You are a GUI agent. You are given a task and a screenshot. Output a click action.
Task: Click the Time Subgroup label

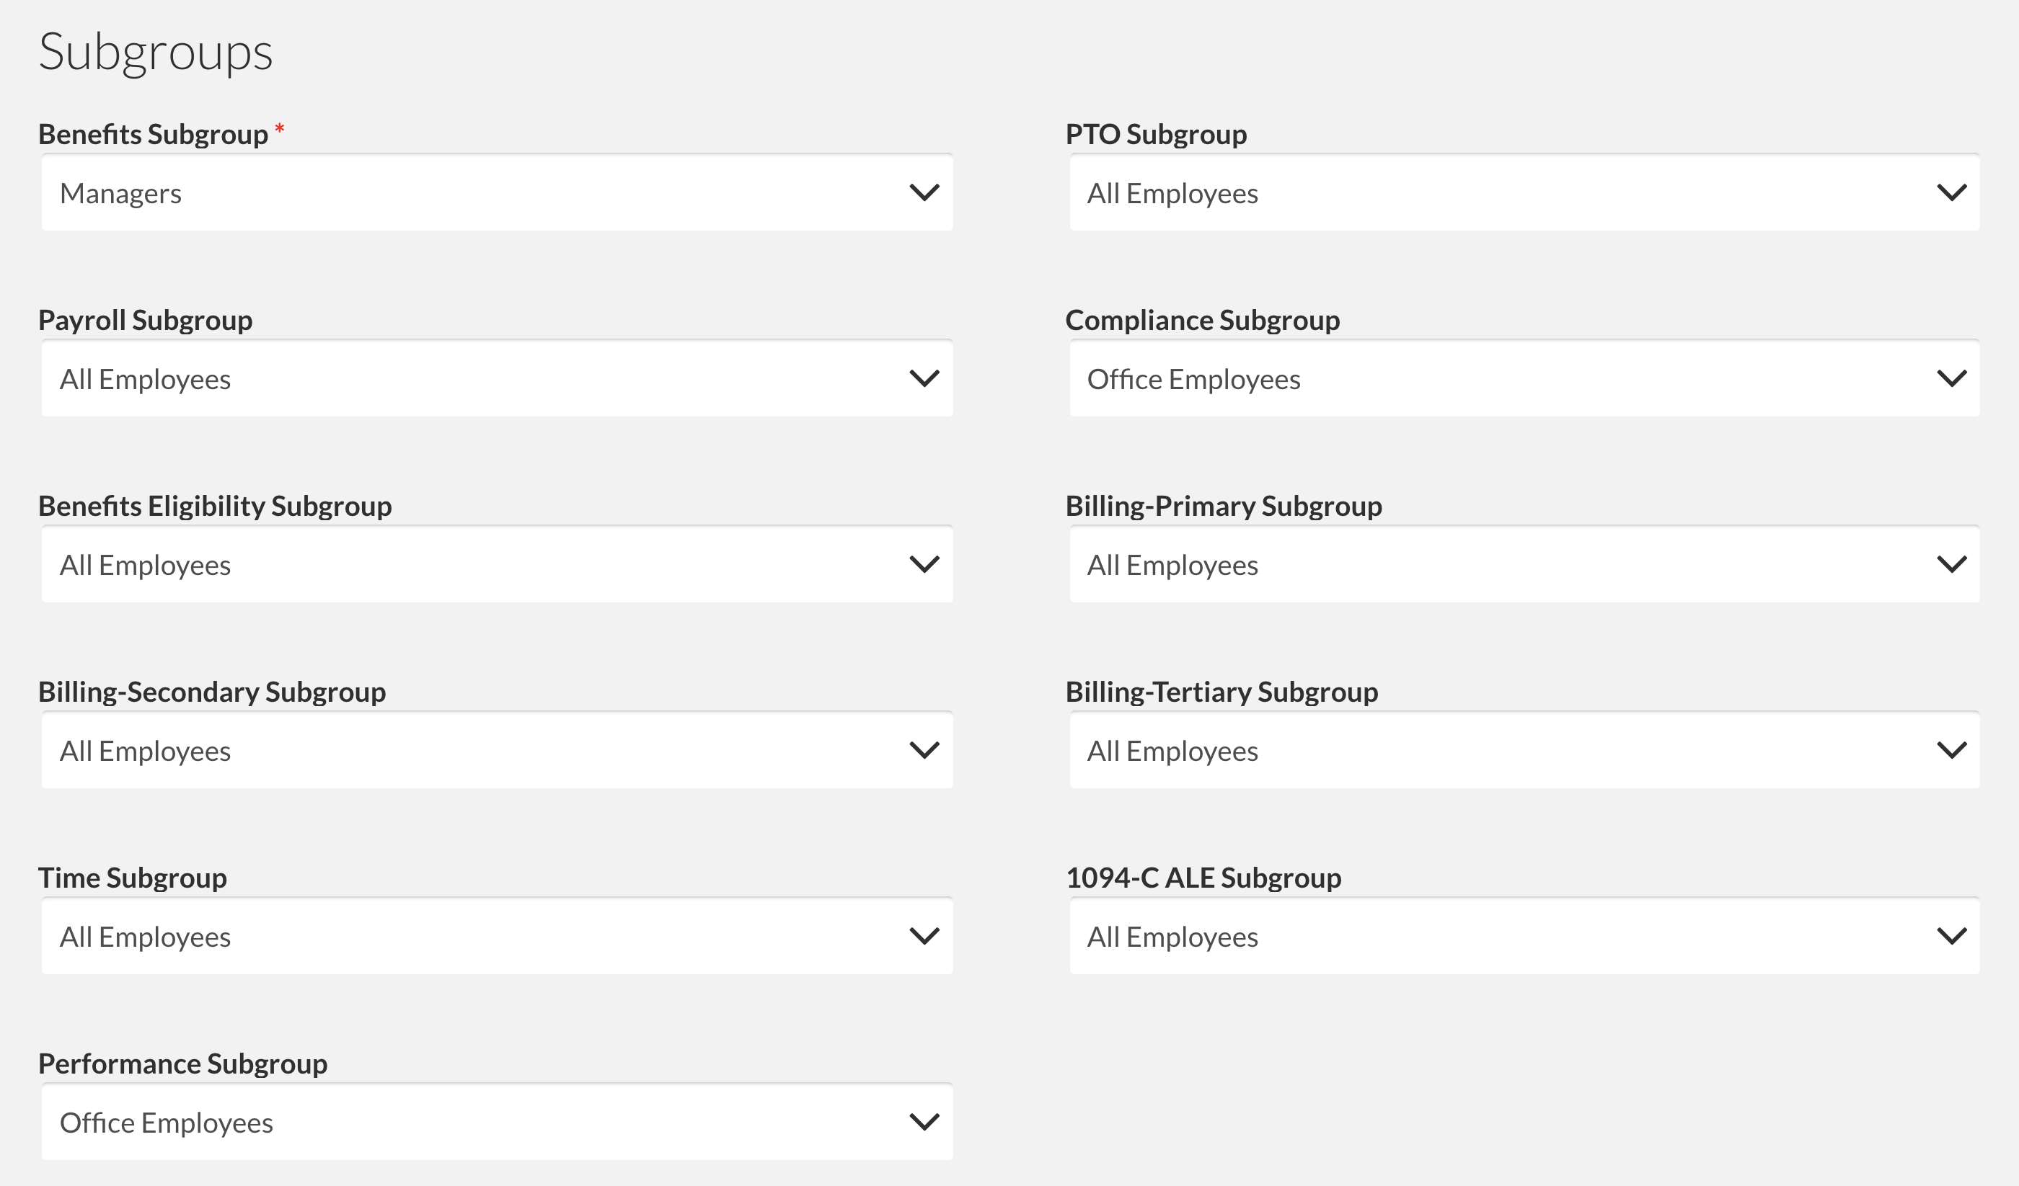pos(132,878)
